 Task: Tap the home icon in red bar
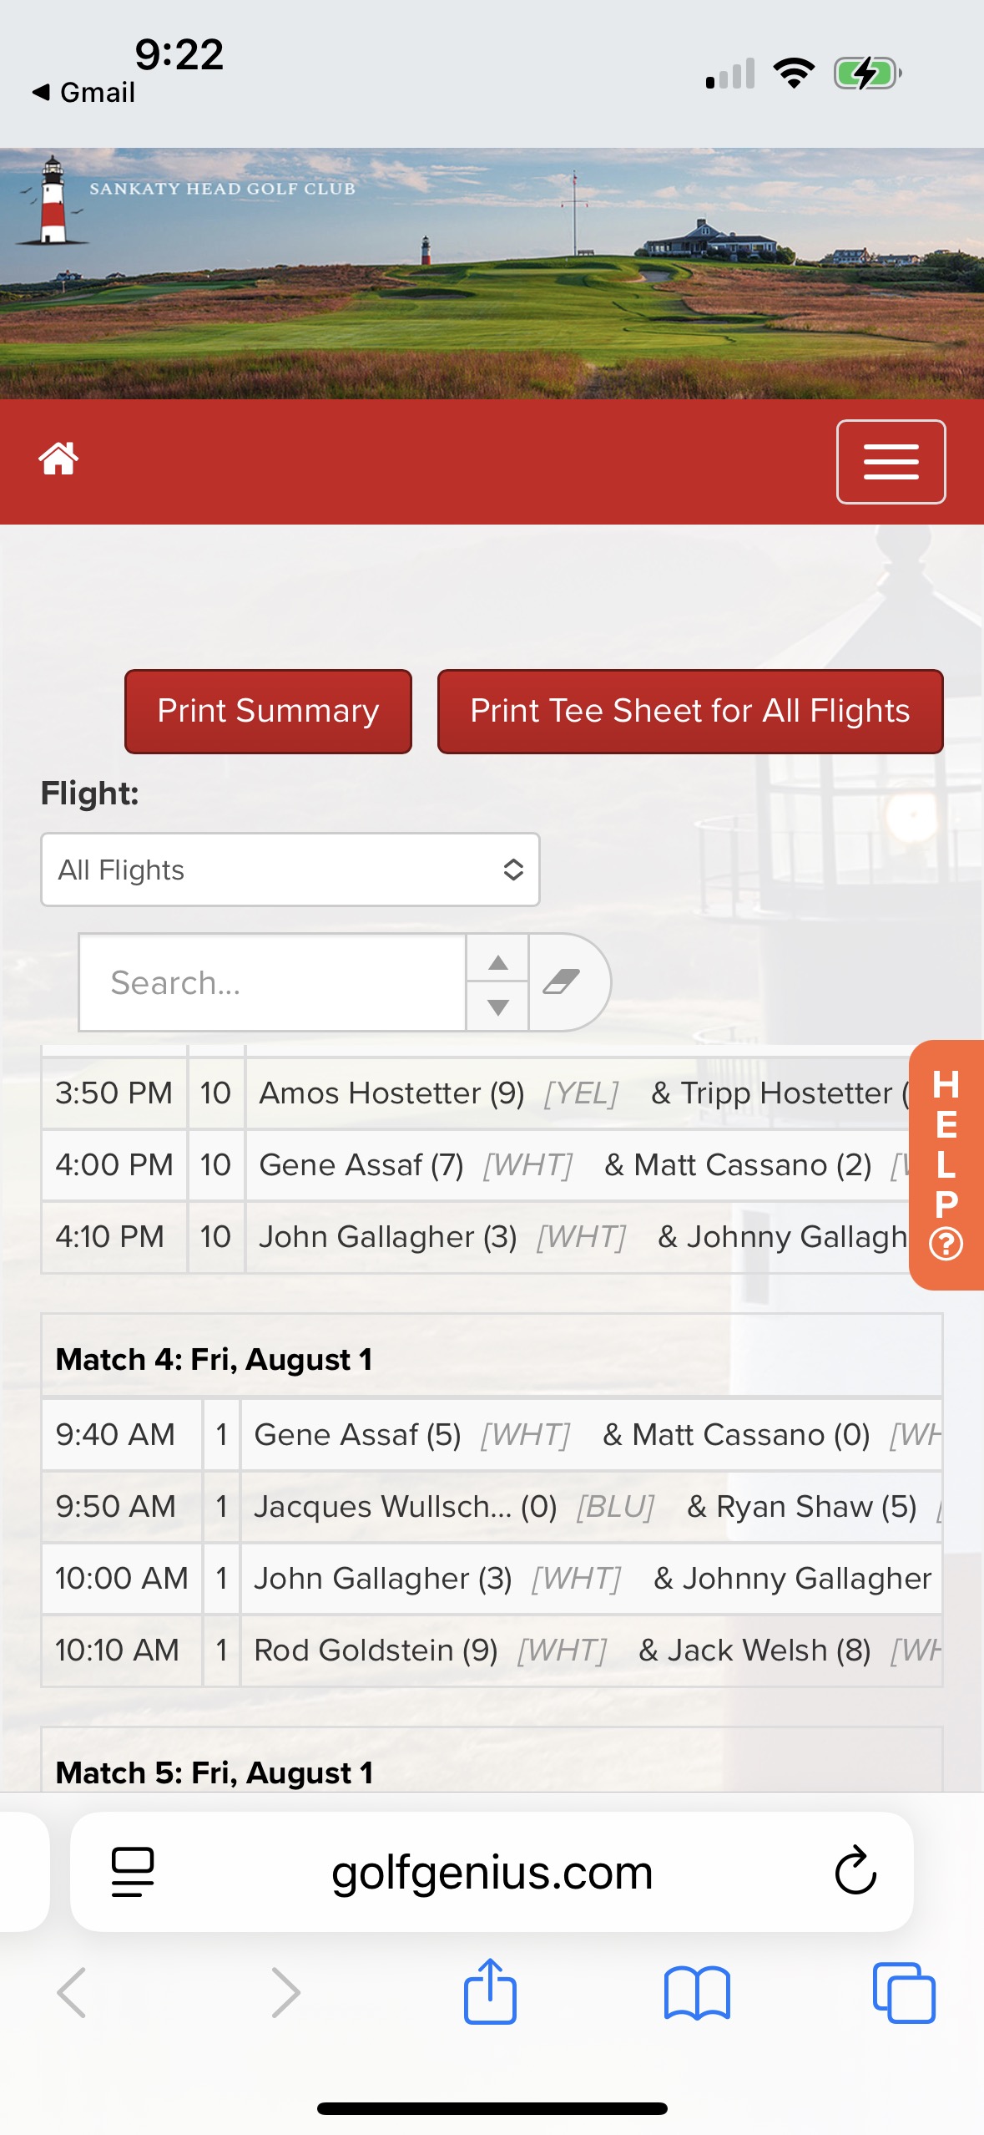[58, 459]
